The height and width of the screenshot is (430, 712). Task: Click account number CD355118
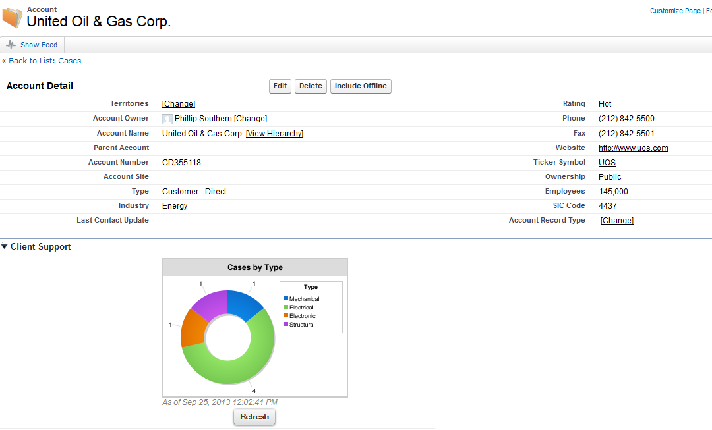[x=182, y=163]
